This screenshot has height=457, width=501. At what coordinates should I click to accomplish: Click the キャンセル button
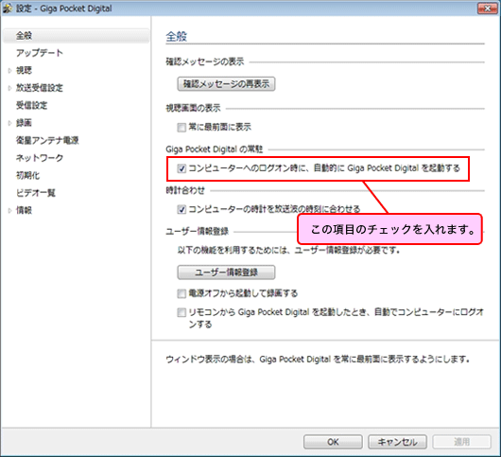click(x=397, y=442)
